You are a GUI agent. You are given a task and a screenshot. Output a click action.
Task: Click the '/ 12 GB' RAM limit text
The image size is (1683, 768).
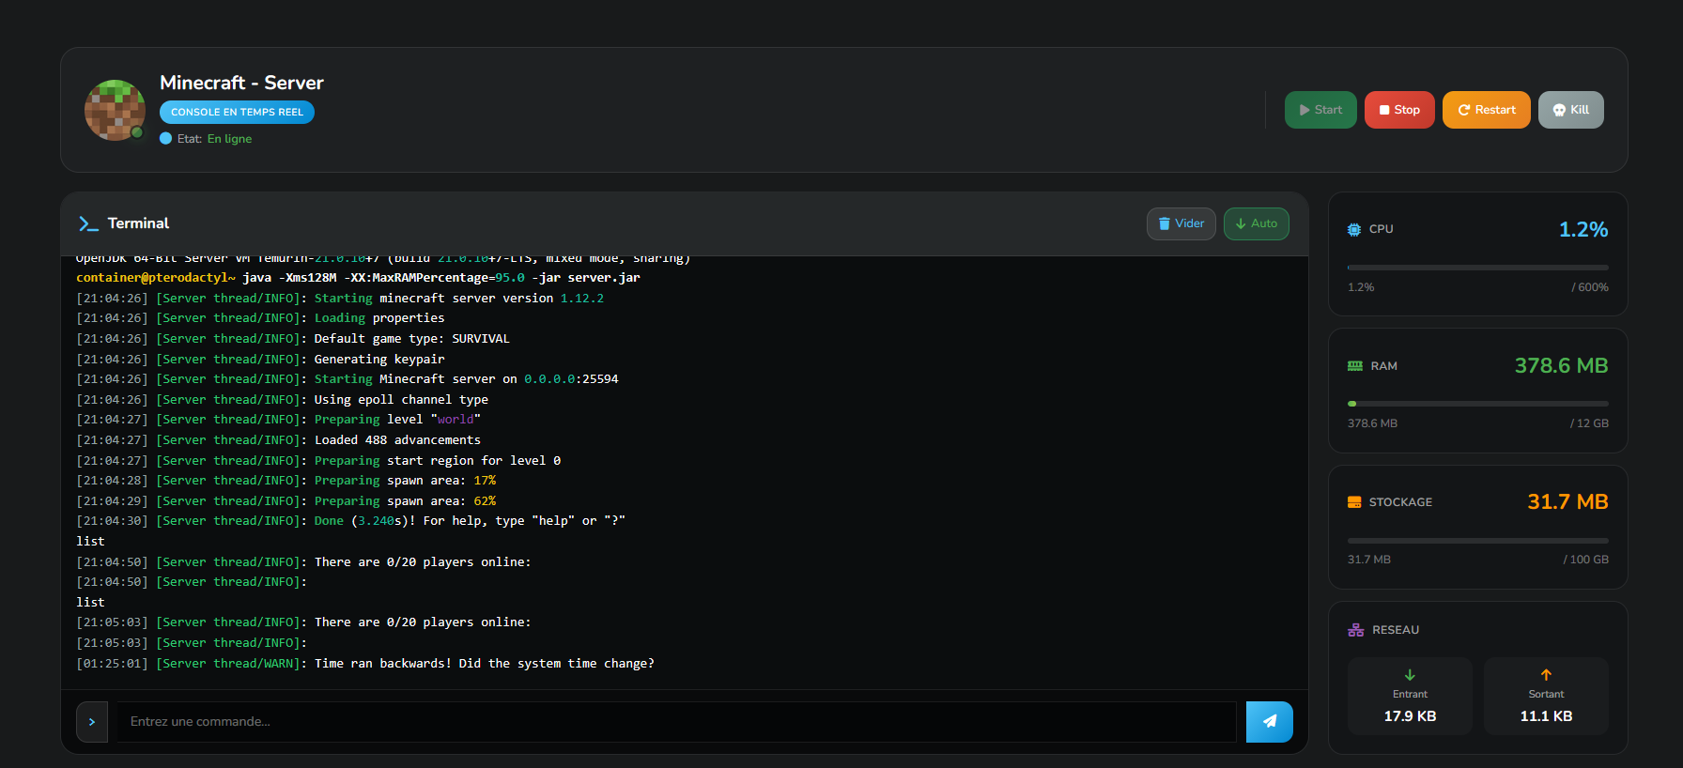click(x=1589, y=423)
